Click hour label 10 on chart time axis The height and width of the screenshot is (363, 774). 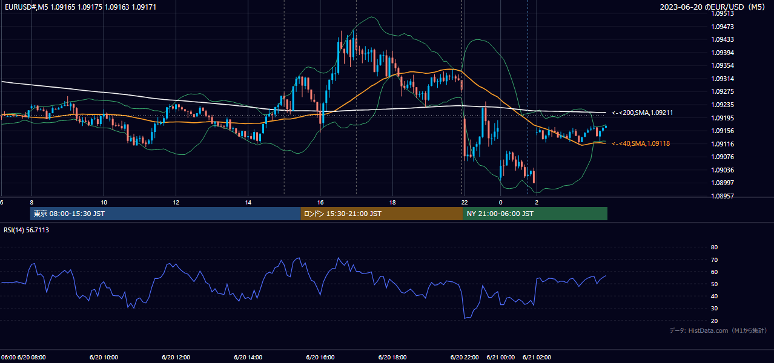click(104, 202)
